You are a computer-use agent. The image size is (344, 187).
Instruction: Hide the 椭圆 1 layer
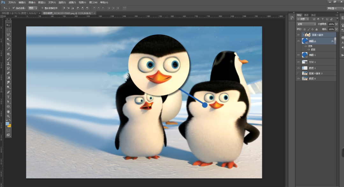click(298, 55)
